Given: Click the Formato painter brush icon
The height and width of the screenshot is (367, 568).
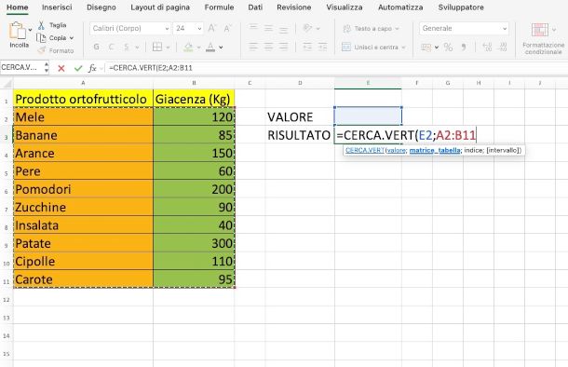Looking at the screenshot, I should 42,50.
